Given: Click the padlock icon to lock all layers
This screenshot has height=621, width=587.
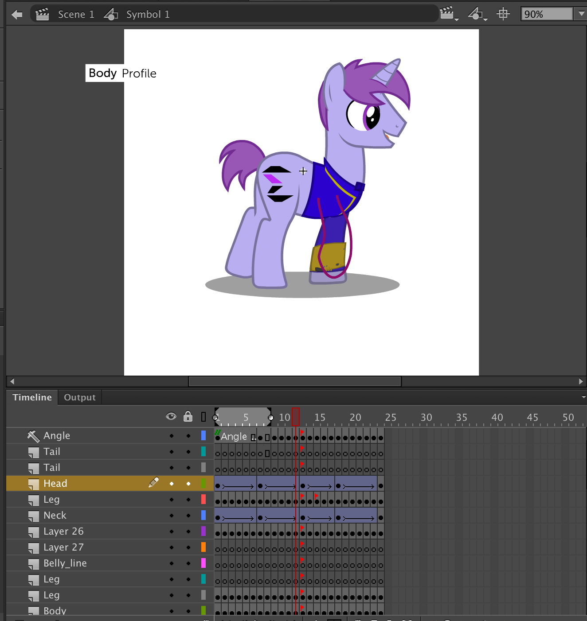Looking at the screenshot, I should click(188, 416).
